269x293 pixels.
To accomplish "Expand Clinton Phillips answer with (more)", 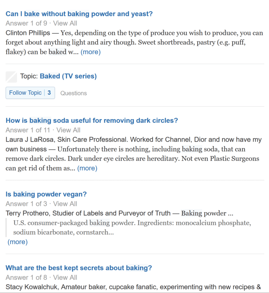I will (x=91, y=52).
